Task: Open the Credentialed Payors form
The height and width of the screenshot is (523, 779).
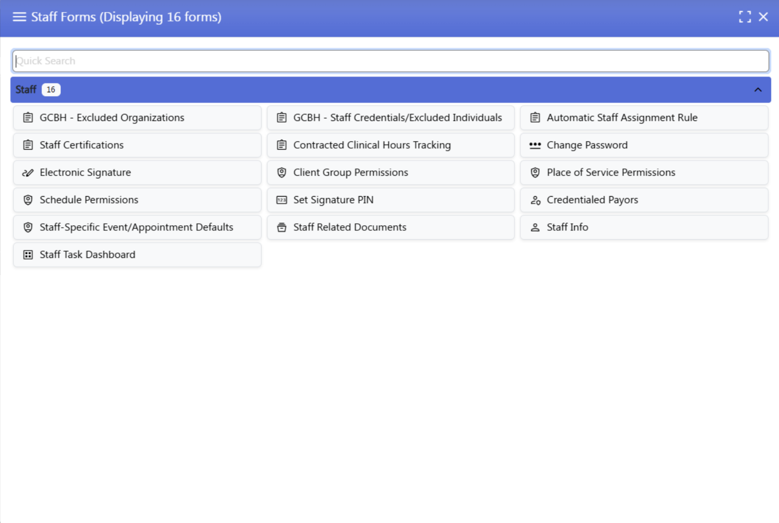Action: (x=644, y=200)
